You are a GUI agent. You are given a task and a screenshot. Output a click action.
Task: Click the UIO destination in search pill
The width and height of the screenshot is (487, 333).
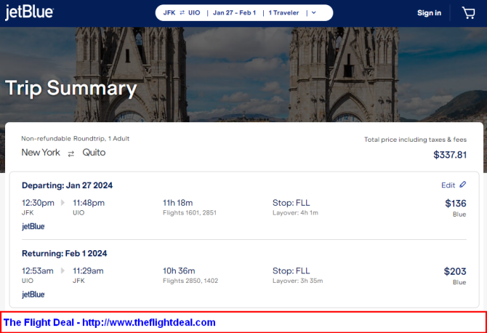194,13
